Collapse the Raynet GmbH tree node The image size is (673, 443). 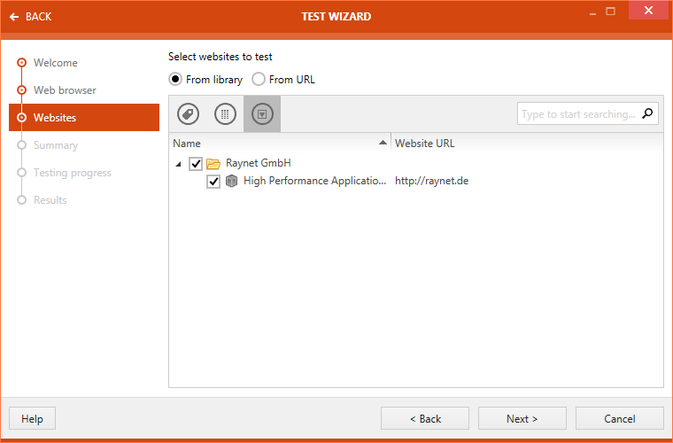pos(179,164)
